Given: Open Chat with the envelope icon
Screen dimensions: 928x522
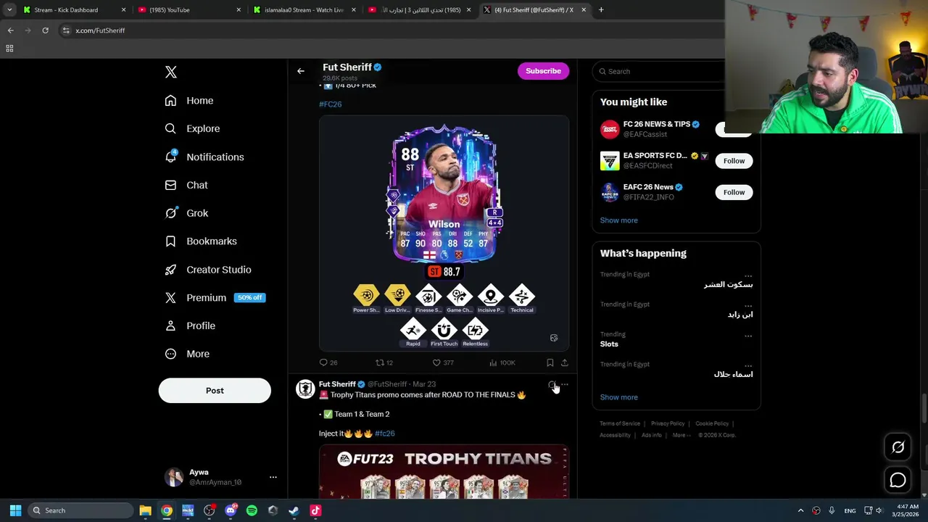Looking at the screenshot, I should click(186, 185).
